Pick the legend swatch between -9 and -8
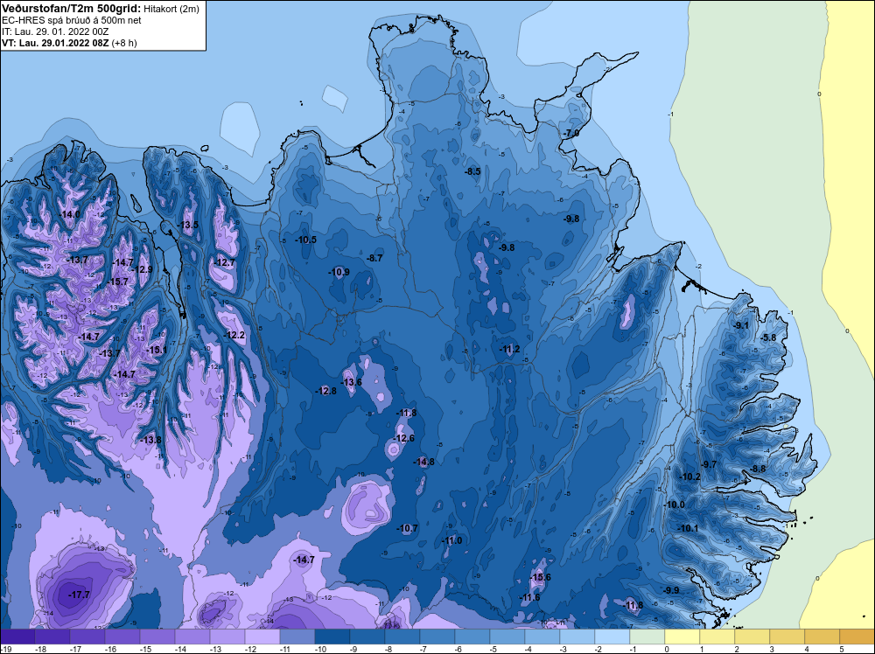875x654 pixels. pyautogui.click(x=367, y=637)
